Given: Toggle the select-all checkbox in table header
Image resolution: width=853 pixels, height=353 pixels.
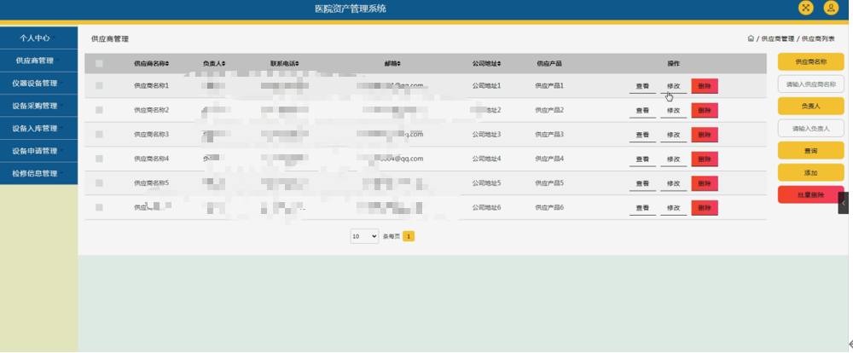Looking at the screenshot, I should [100, 64].
